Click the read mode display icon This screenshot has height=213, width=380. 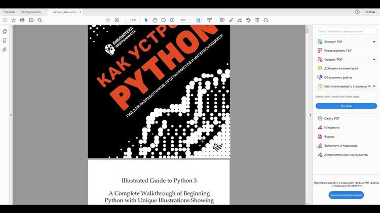pos(209,20)
